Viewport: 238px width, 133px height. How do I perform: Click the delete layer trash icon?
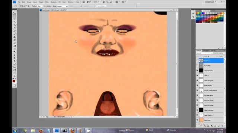tap(222, 126)
